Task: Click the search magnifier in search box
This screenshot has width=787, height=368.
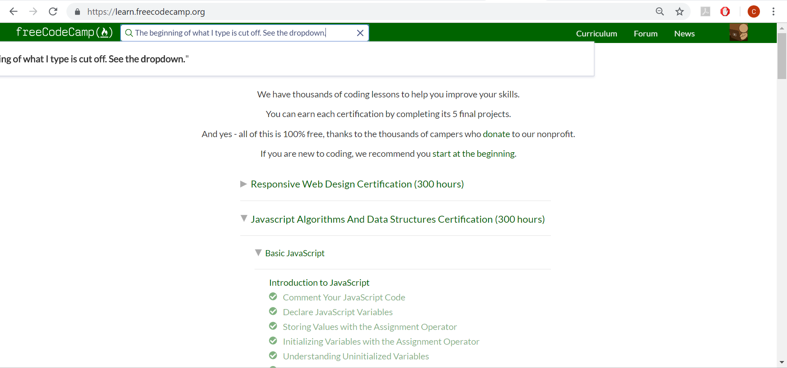Action: pos(129,33)
